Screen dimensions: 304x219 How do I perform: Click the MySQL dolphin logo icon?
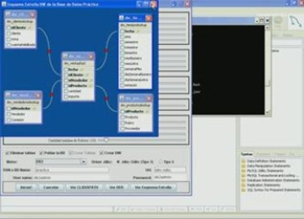pos(296,22)
